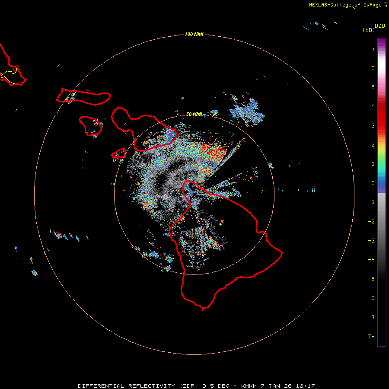Click the -3 value on the color scale

371,241
